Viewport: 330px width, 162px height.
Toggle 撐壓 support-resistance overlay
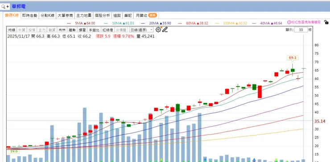tap(82, 30)
